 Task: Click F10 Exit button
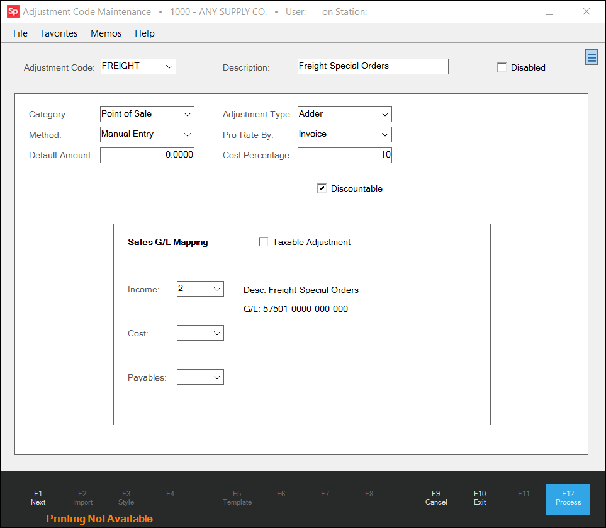pos(480,498)
